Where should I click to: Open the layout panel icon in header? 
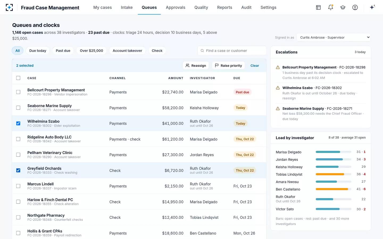coord(318,7)
